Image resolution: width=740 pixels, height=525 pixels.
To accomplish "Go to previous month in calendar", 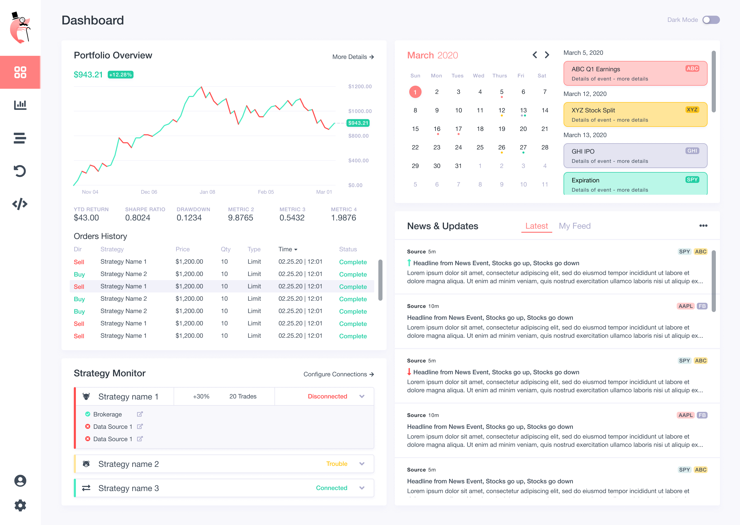I will pos(535,55).
